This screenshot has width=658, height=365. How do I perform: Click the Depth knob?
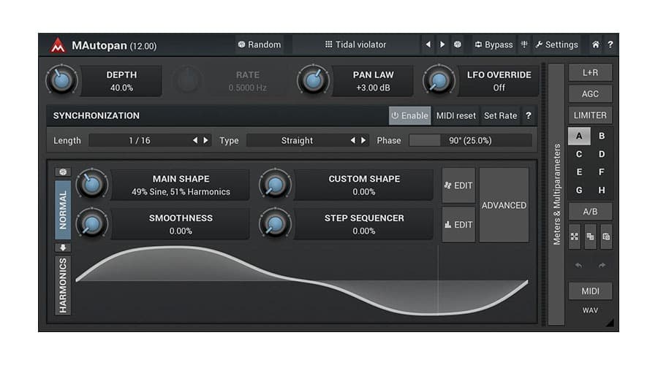pyautogui.click(x=61, y=80)
